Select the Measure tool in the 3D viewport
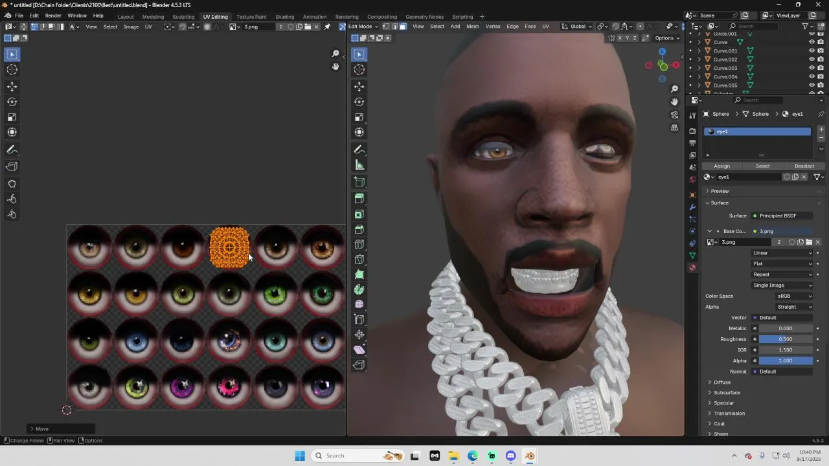This screenshot has height=466, width=829. [x=359, y=165]
